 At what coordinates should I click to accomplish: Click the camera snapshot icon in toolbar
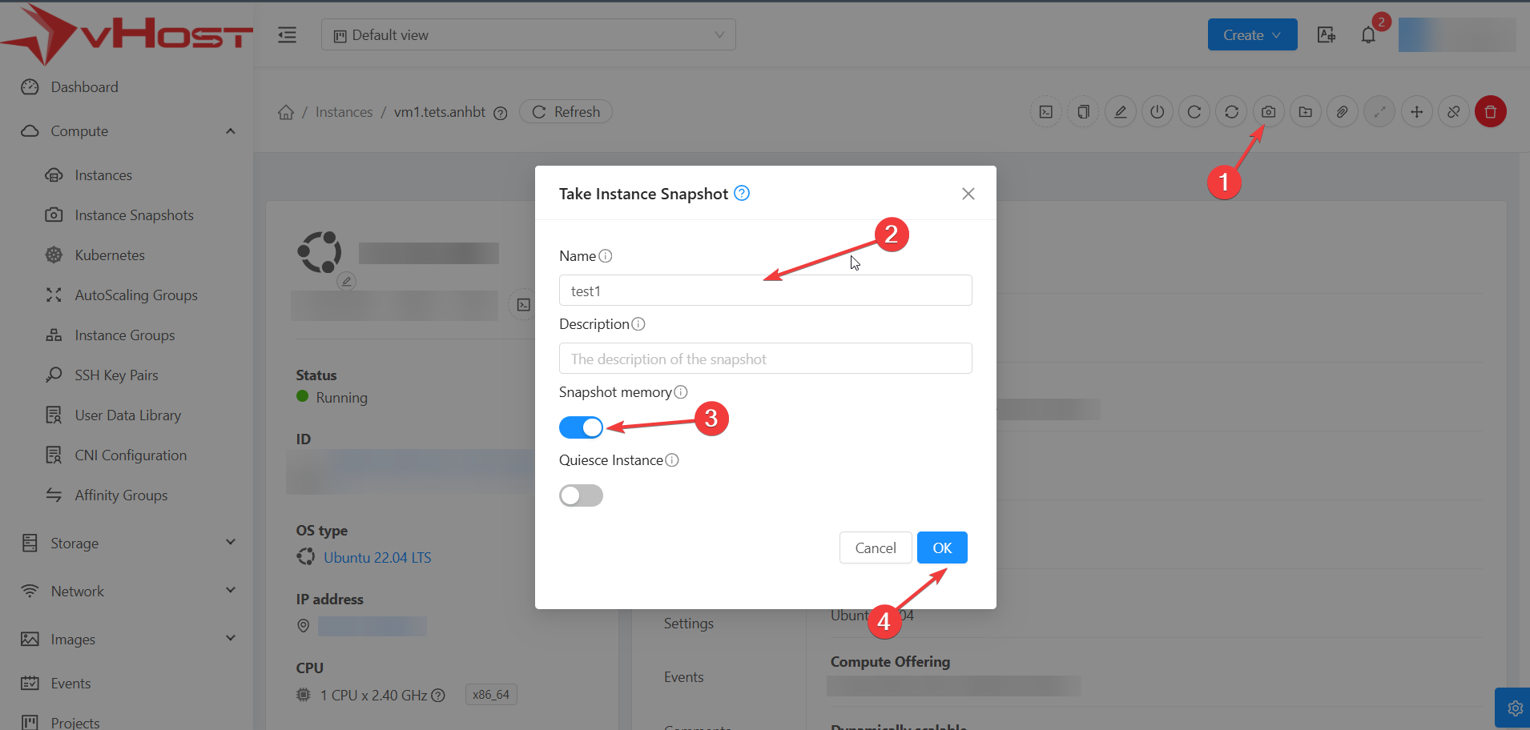click(x=1268, y=112)
